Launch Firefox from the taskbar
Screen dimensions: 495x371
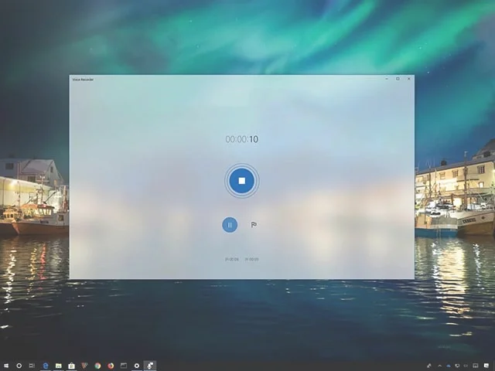pyautogui.click(x=111, y=366)
